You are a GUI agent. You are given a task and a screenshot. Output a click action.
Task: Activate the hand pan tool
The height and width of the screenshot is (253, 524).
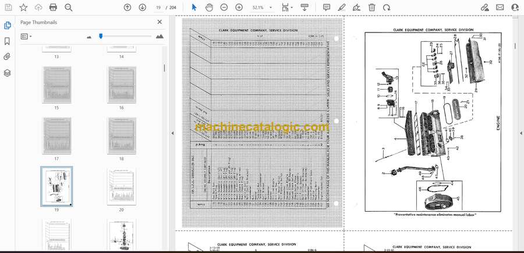[x=209, y=8]
